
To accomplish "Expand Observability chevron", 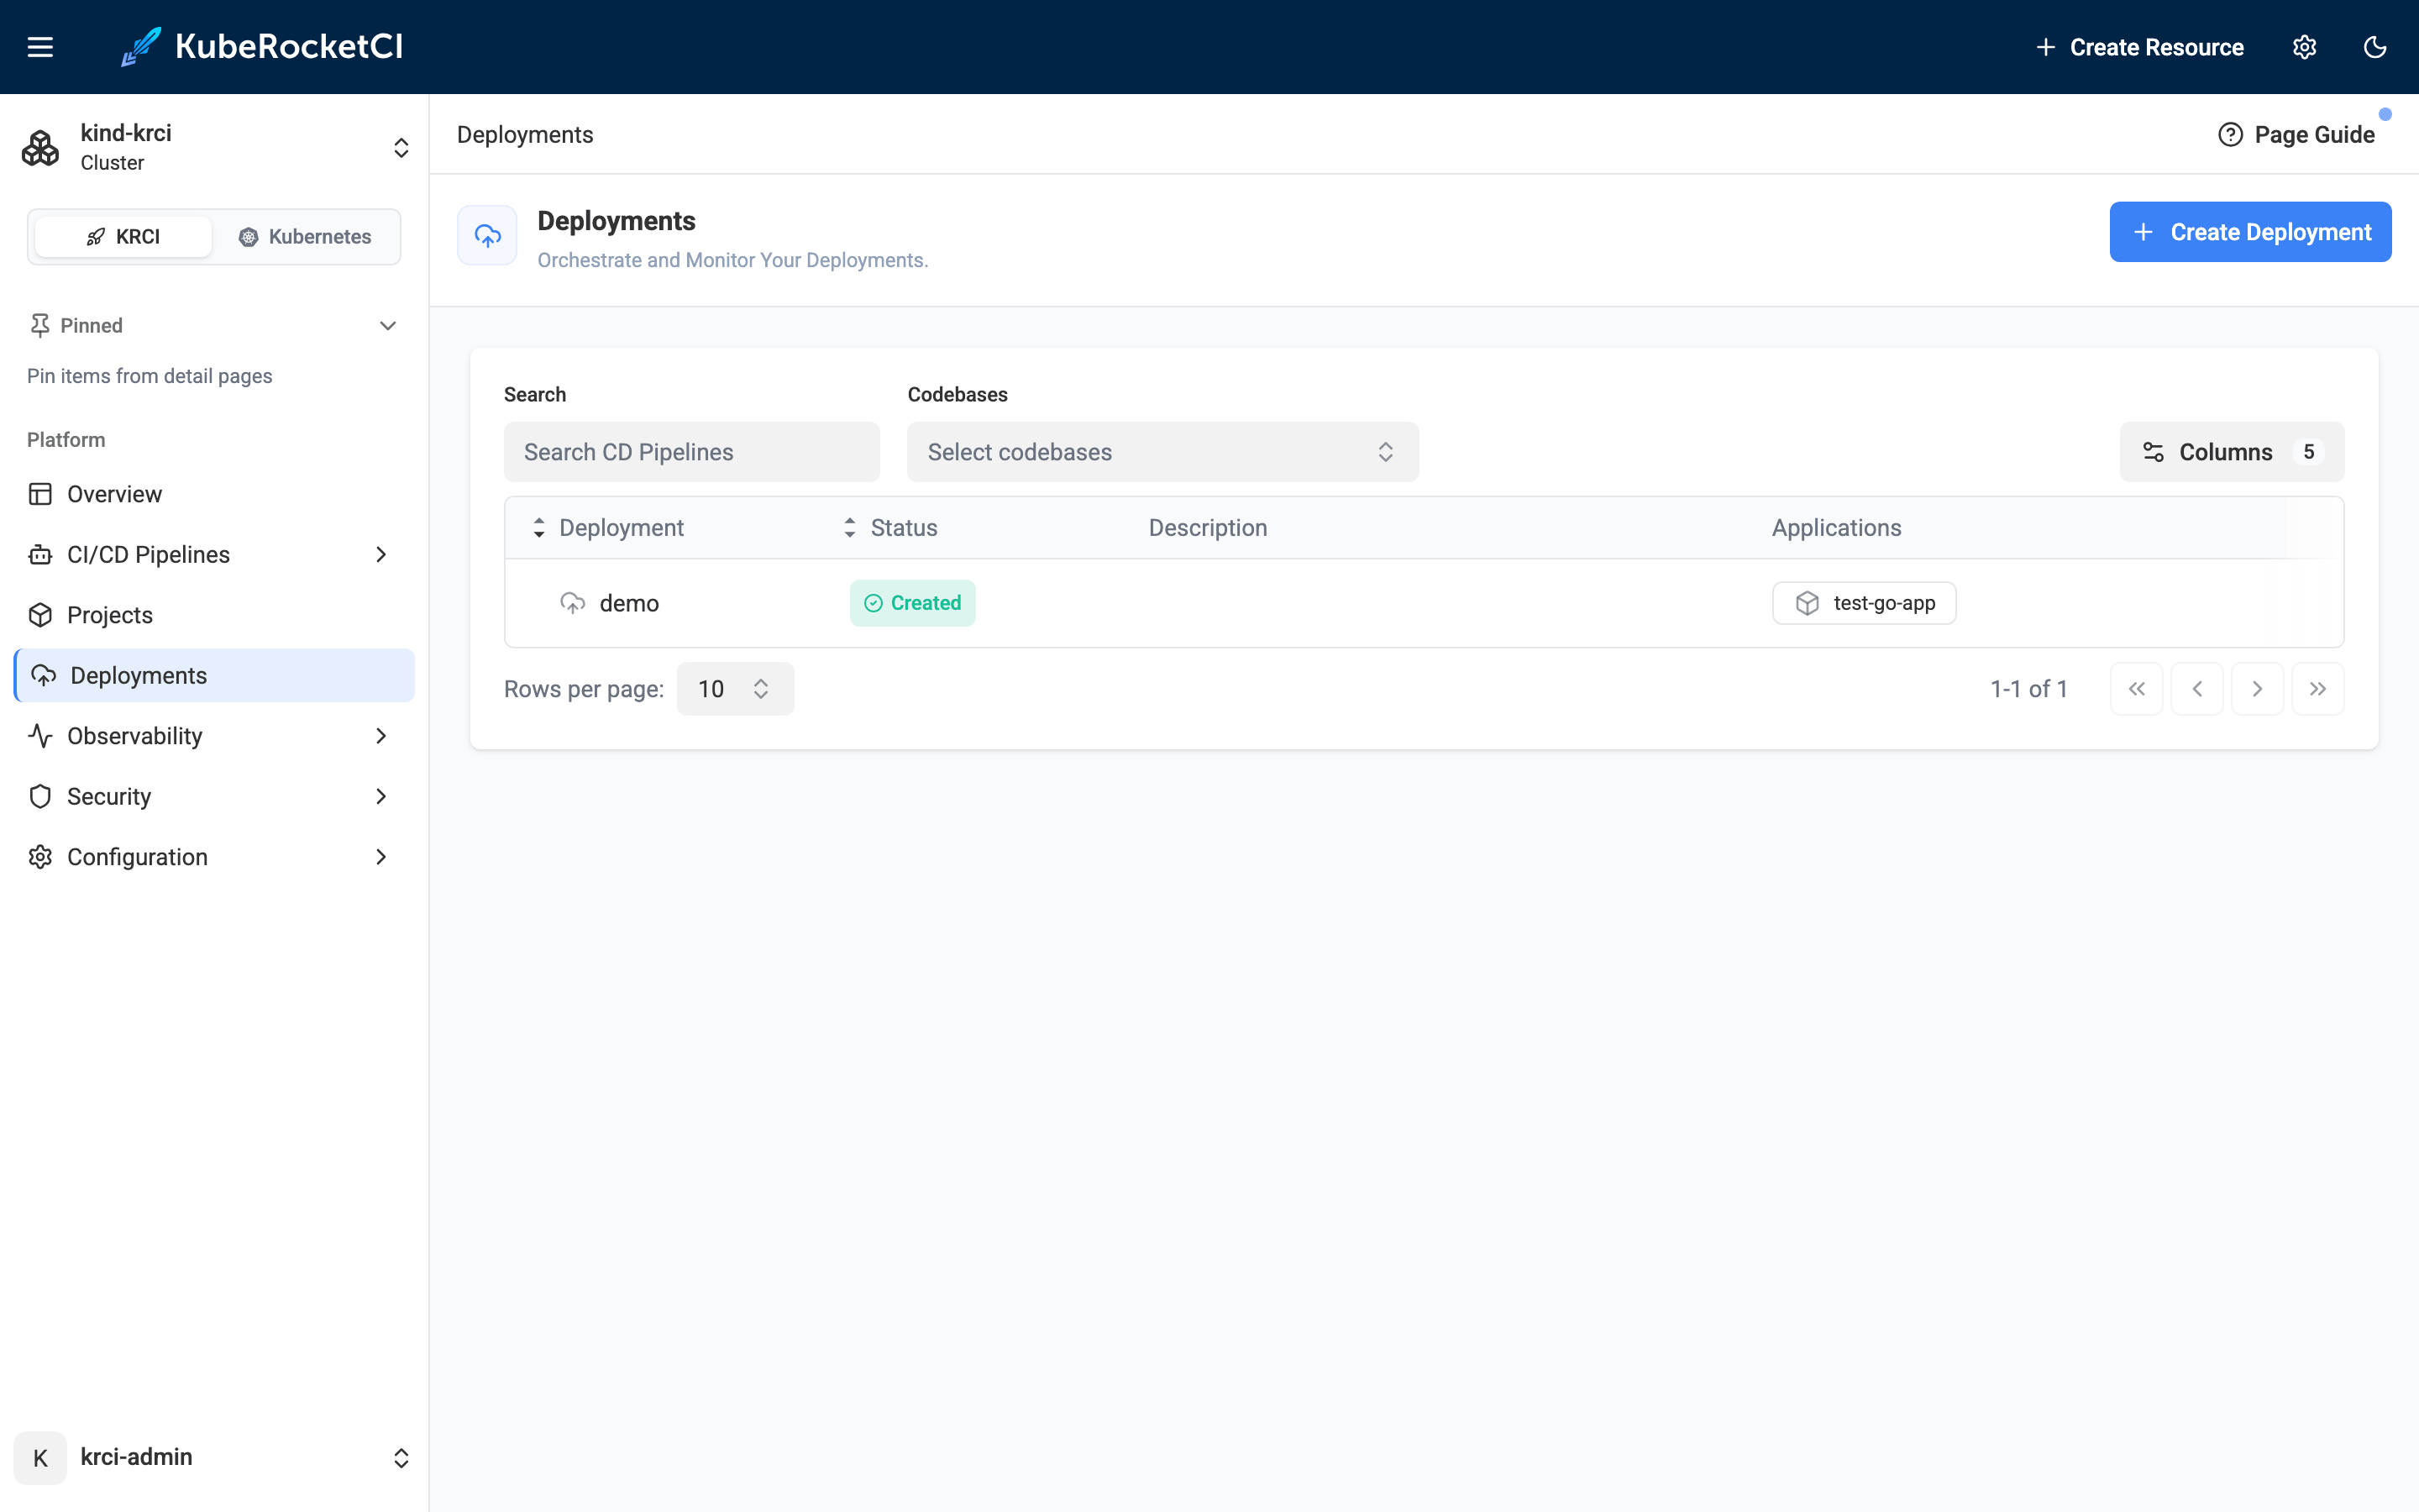I will tap(380, 736).
